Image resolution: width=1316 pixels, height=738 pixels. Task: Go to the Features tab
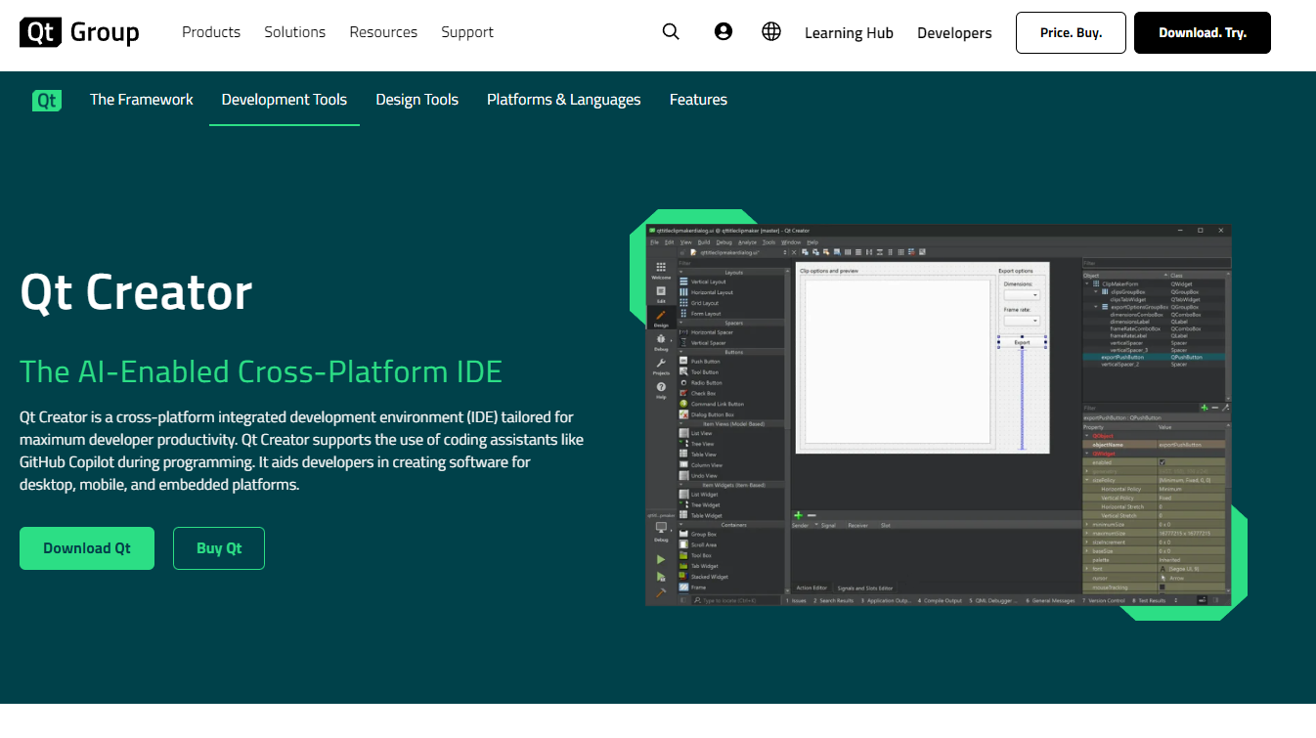(698, 100)
